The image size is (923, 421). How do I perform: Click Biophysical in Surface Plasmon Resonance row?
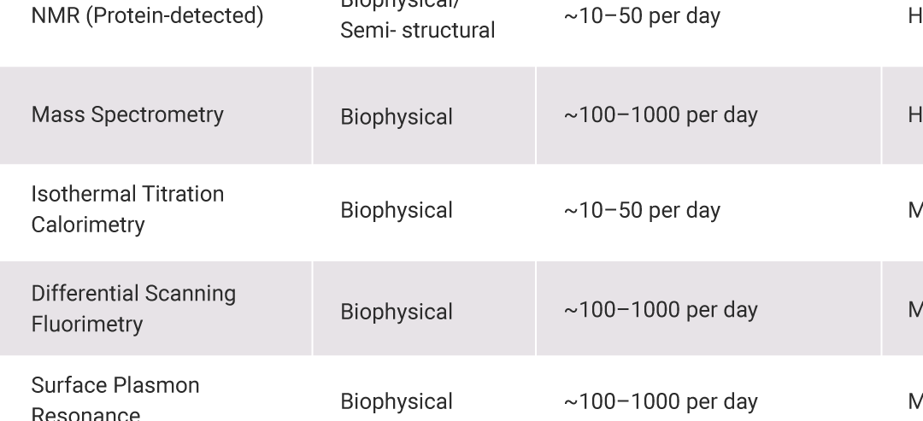(x=397, y=401)
